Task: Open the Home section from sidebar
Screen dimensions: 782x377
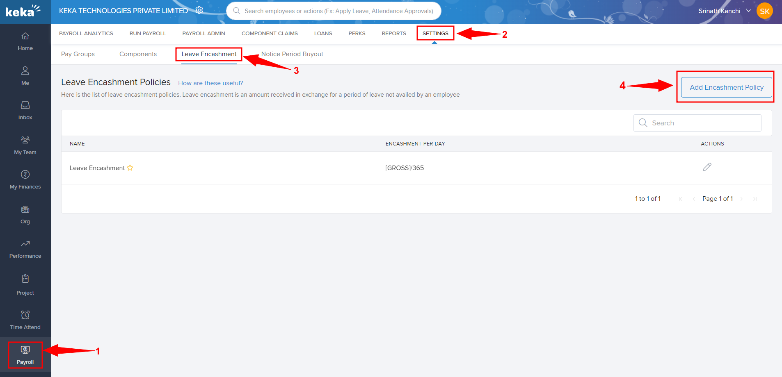Action: point(25,41)
